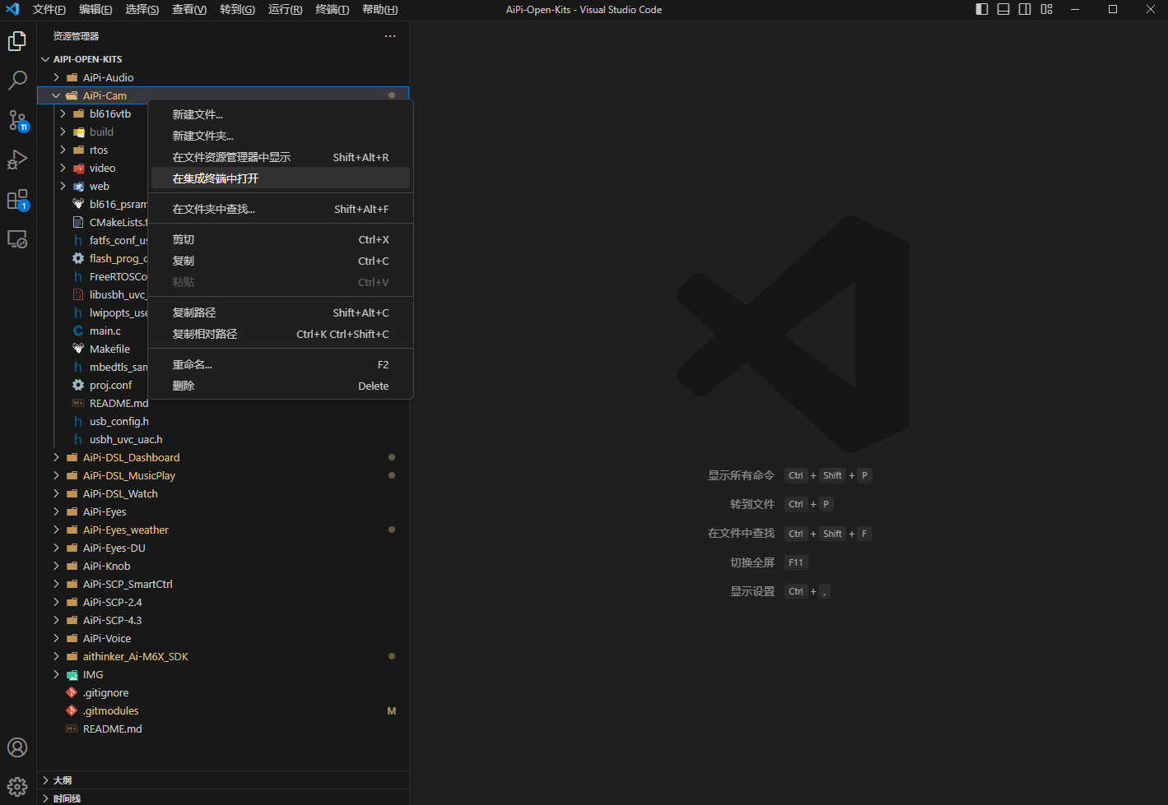Click the Makefile file icon
1168x805 pixels.
point(78,349)
